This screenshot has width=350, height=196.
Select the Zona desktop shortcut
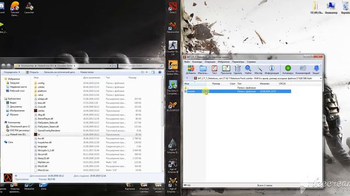tap(44, 187)
